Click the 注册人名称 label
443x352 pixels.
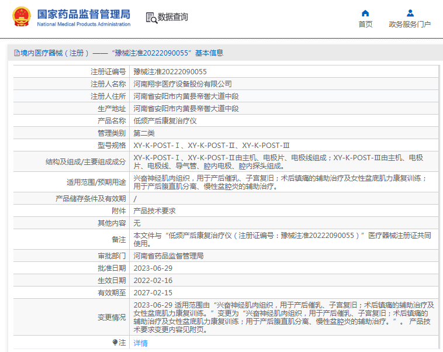click(x=108, y=84)
